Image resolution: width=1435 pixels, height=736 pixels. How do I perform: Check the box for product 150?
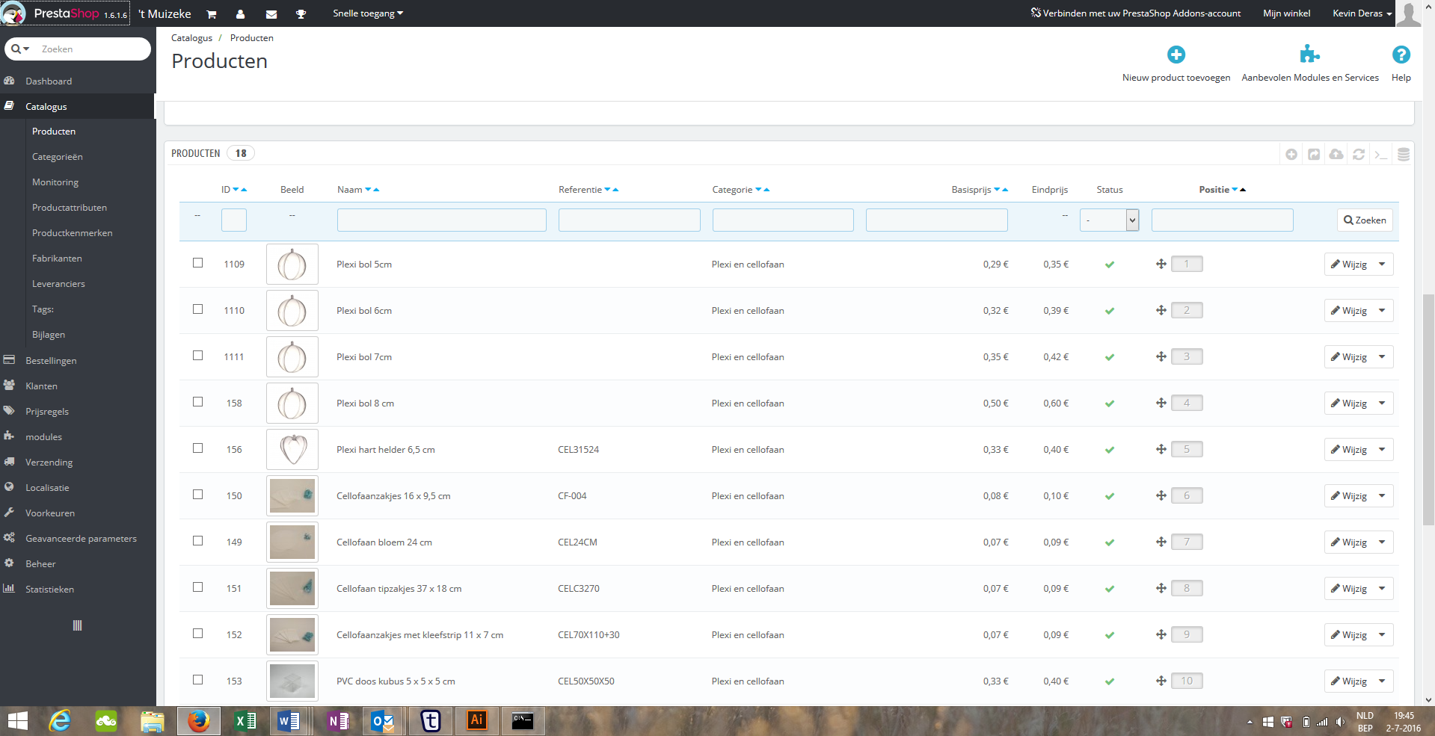point(197,495)
